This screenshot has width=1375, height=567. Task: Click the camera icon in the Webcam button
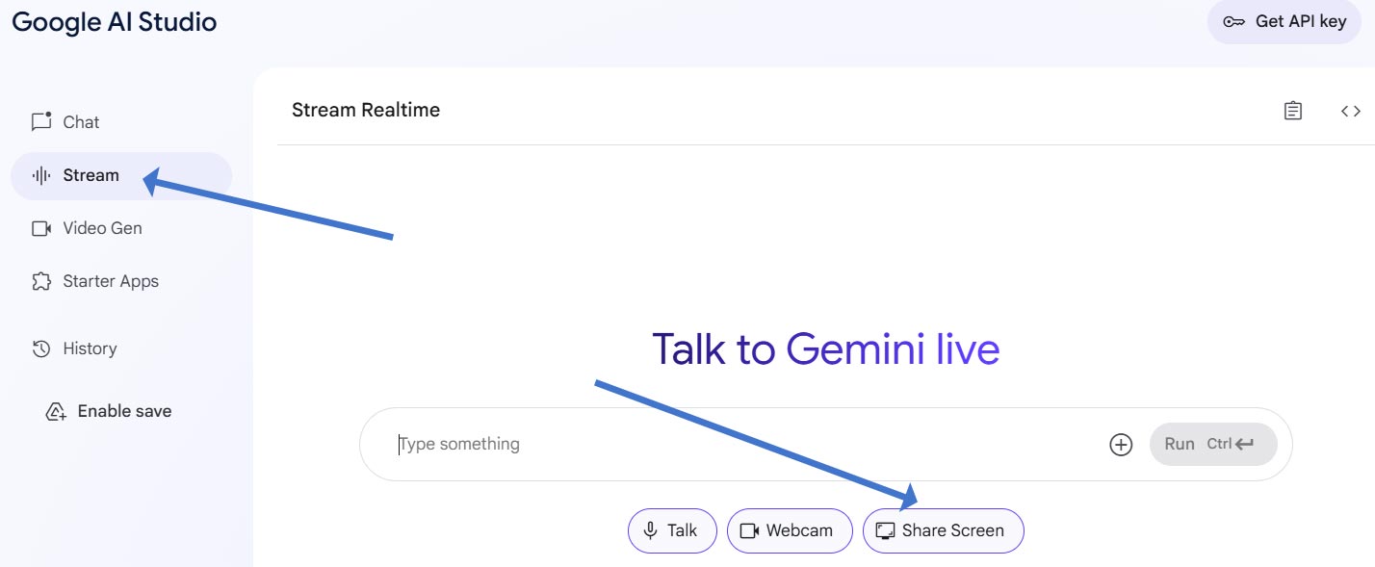click(749, 530)
